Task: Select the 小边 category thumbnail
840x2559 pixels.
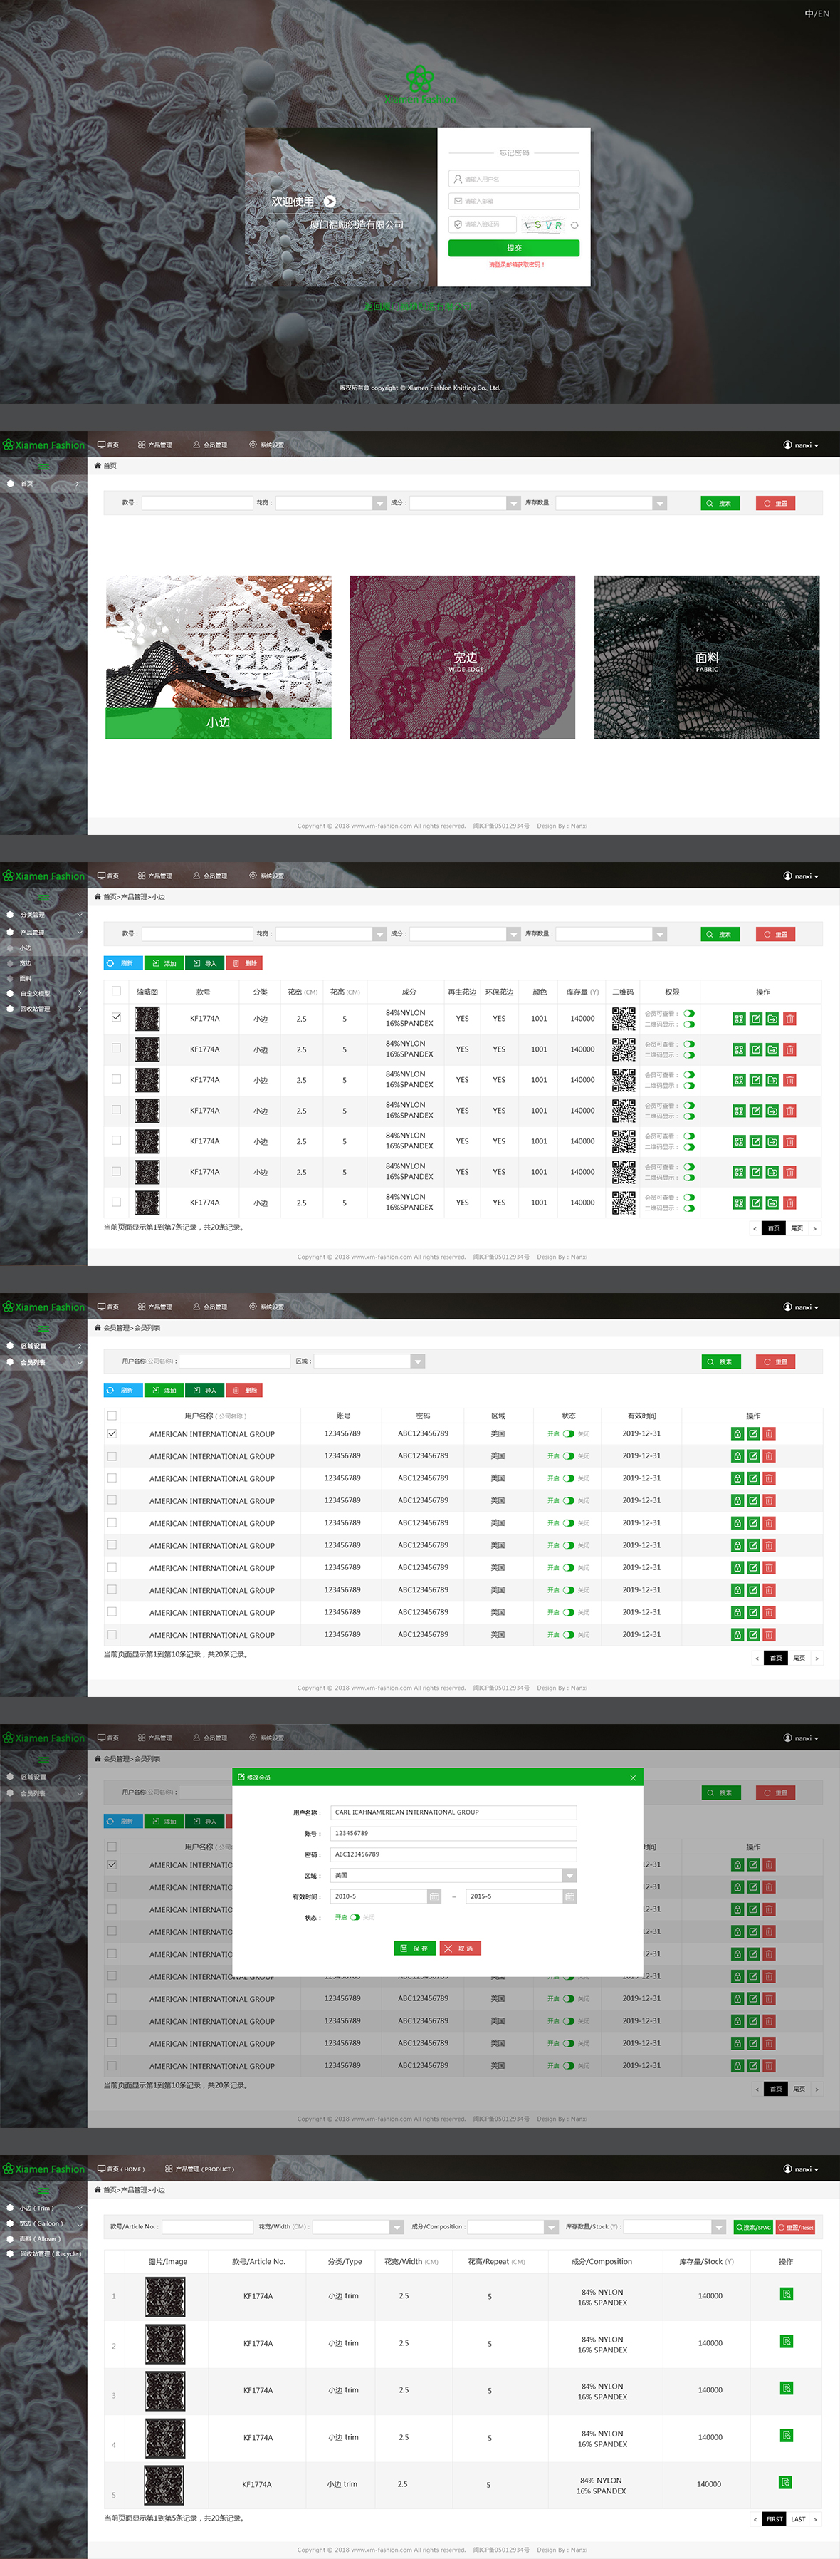Action: (x=219, y=657)
